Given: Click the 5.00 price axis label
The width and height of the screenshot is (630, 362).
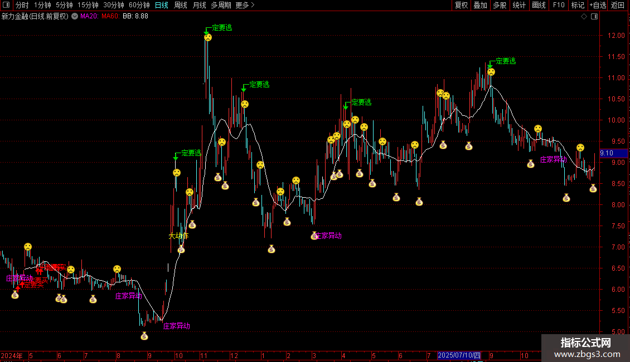Looking at the screenshot, I should 618,332.
